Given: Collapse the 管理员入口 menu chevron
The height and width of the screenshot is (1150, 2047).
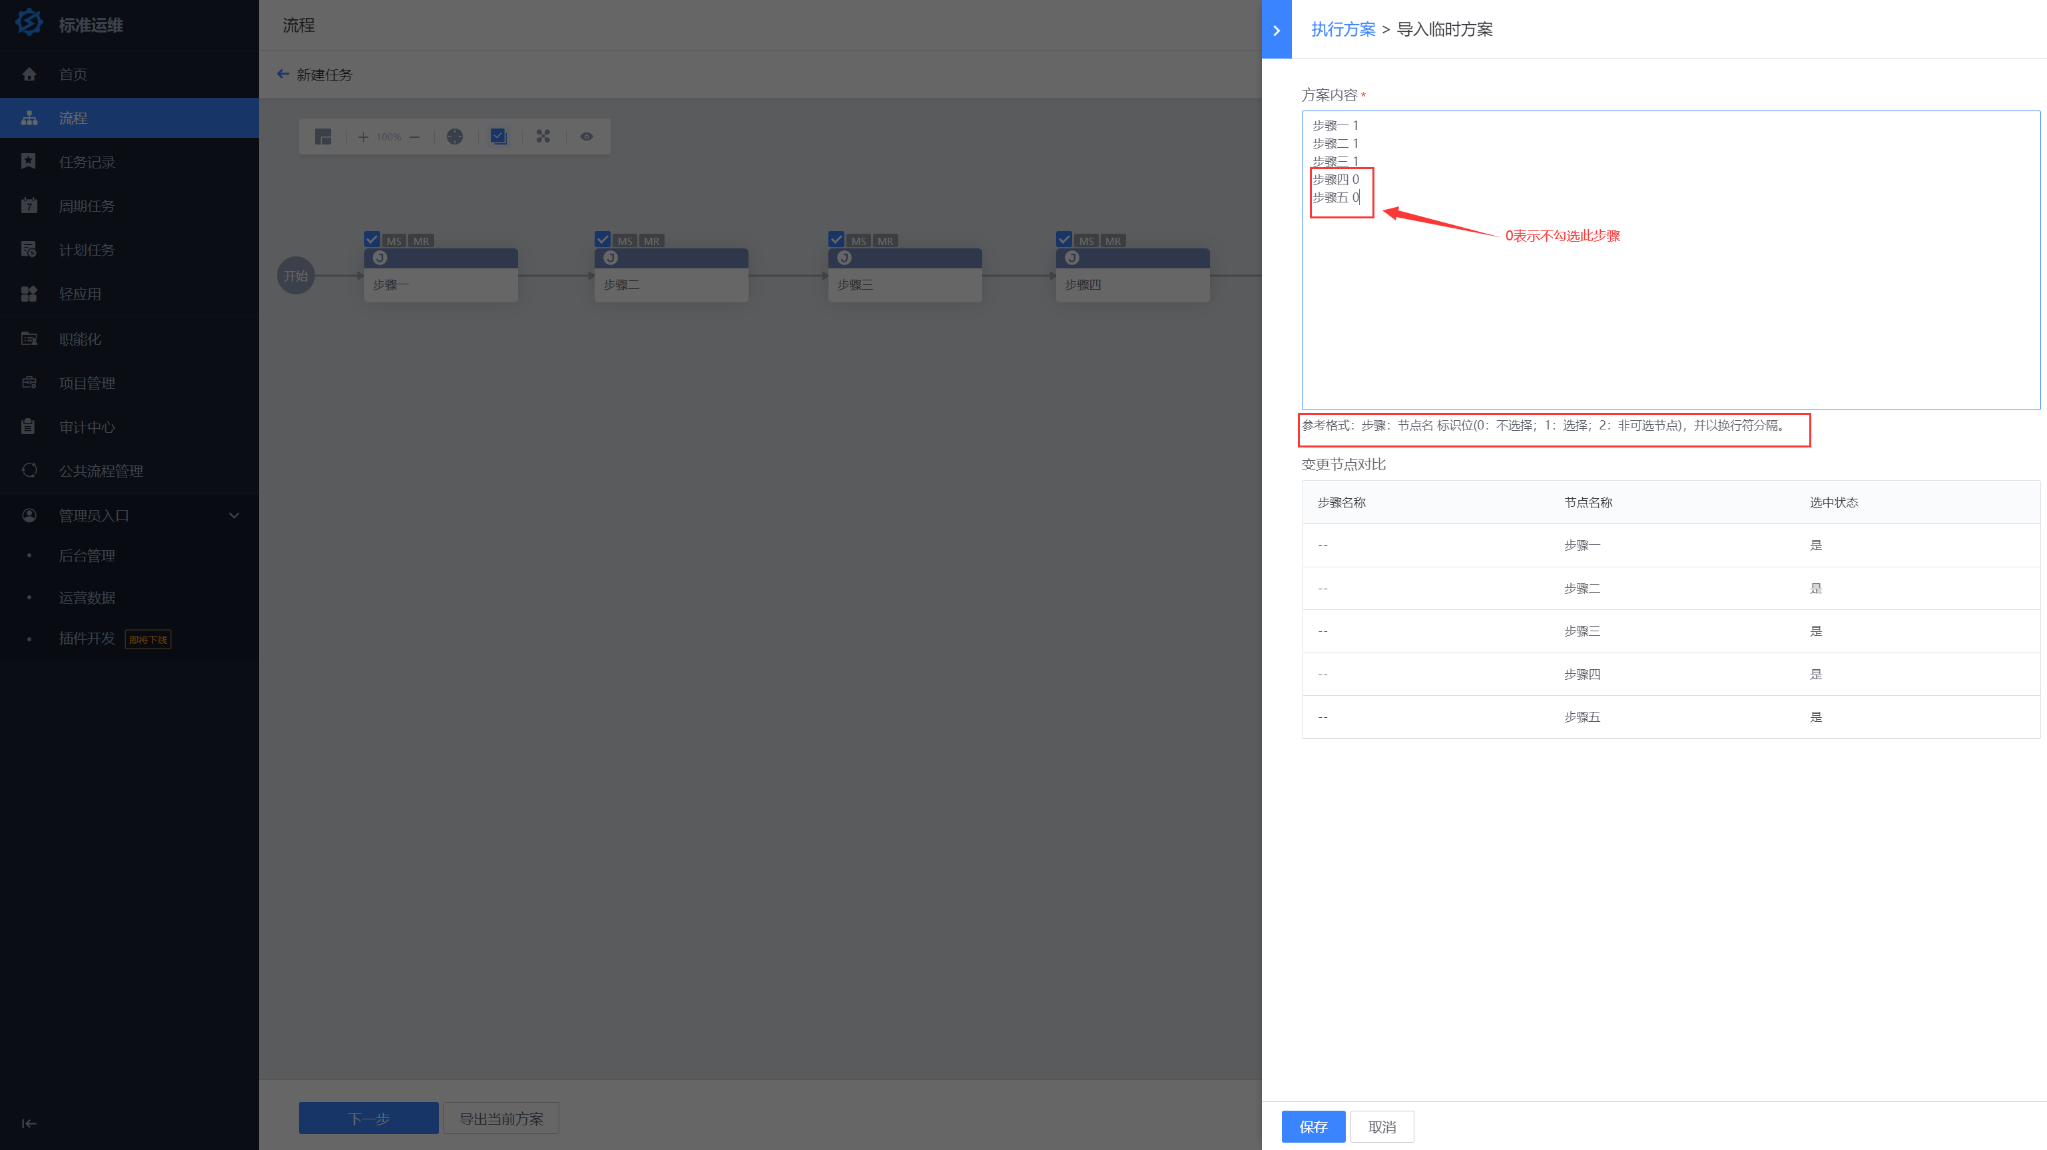Looking at the screenshot, I should point(234,515).
